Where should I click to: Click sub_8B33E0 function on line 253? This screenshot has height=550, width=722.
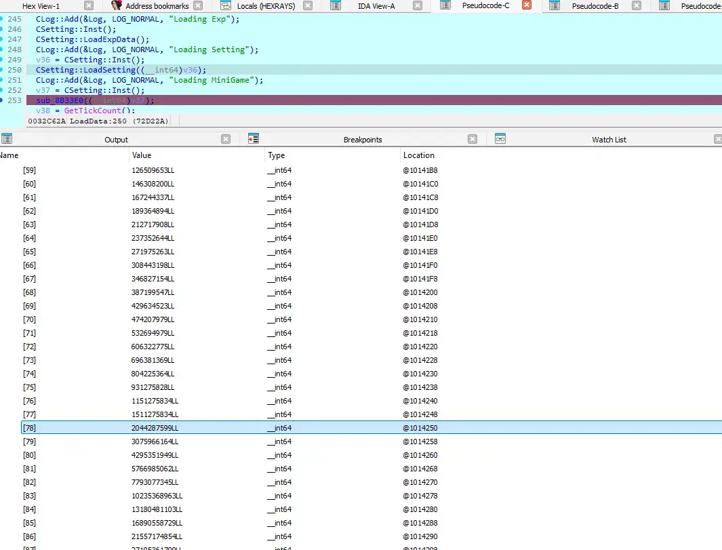(60, 100)
